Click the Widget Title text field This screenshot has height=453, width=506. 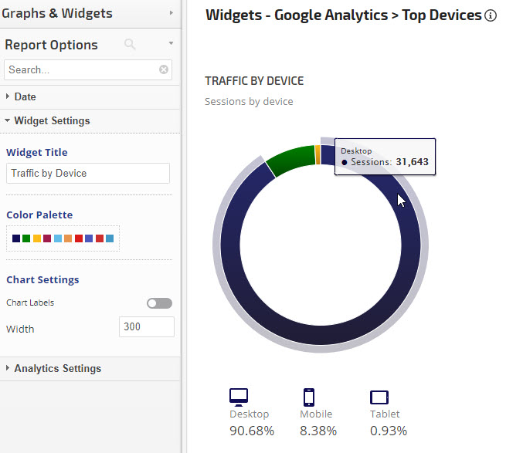coord(88,174)
